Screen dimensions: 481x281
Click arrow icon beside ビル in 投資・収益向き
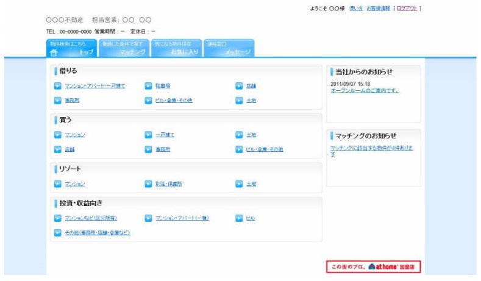point(239,218)
